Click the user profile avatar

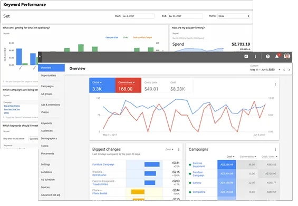[287, 56]
